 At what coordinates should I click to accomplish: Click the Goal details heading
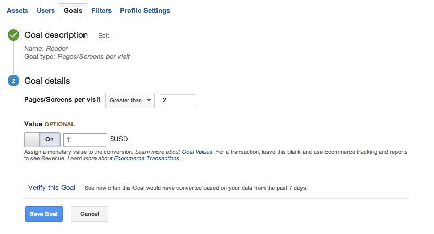[x=47, y=81]
